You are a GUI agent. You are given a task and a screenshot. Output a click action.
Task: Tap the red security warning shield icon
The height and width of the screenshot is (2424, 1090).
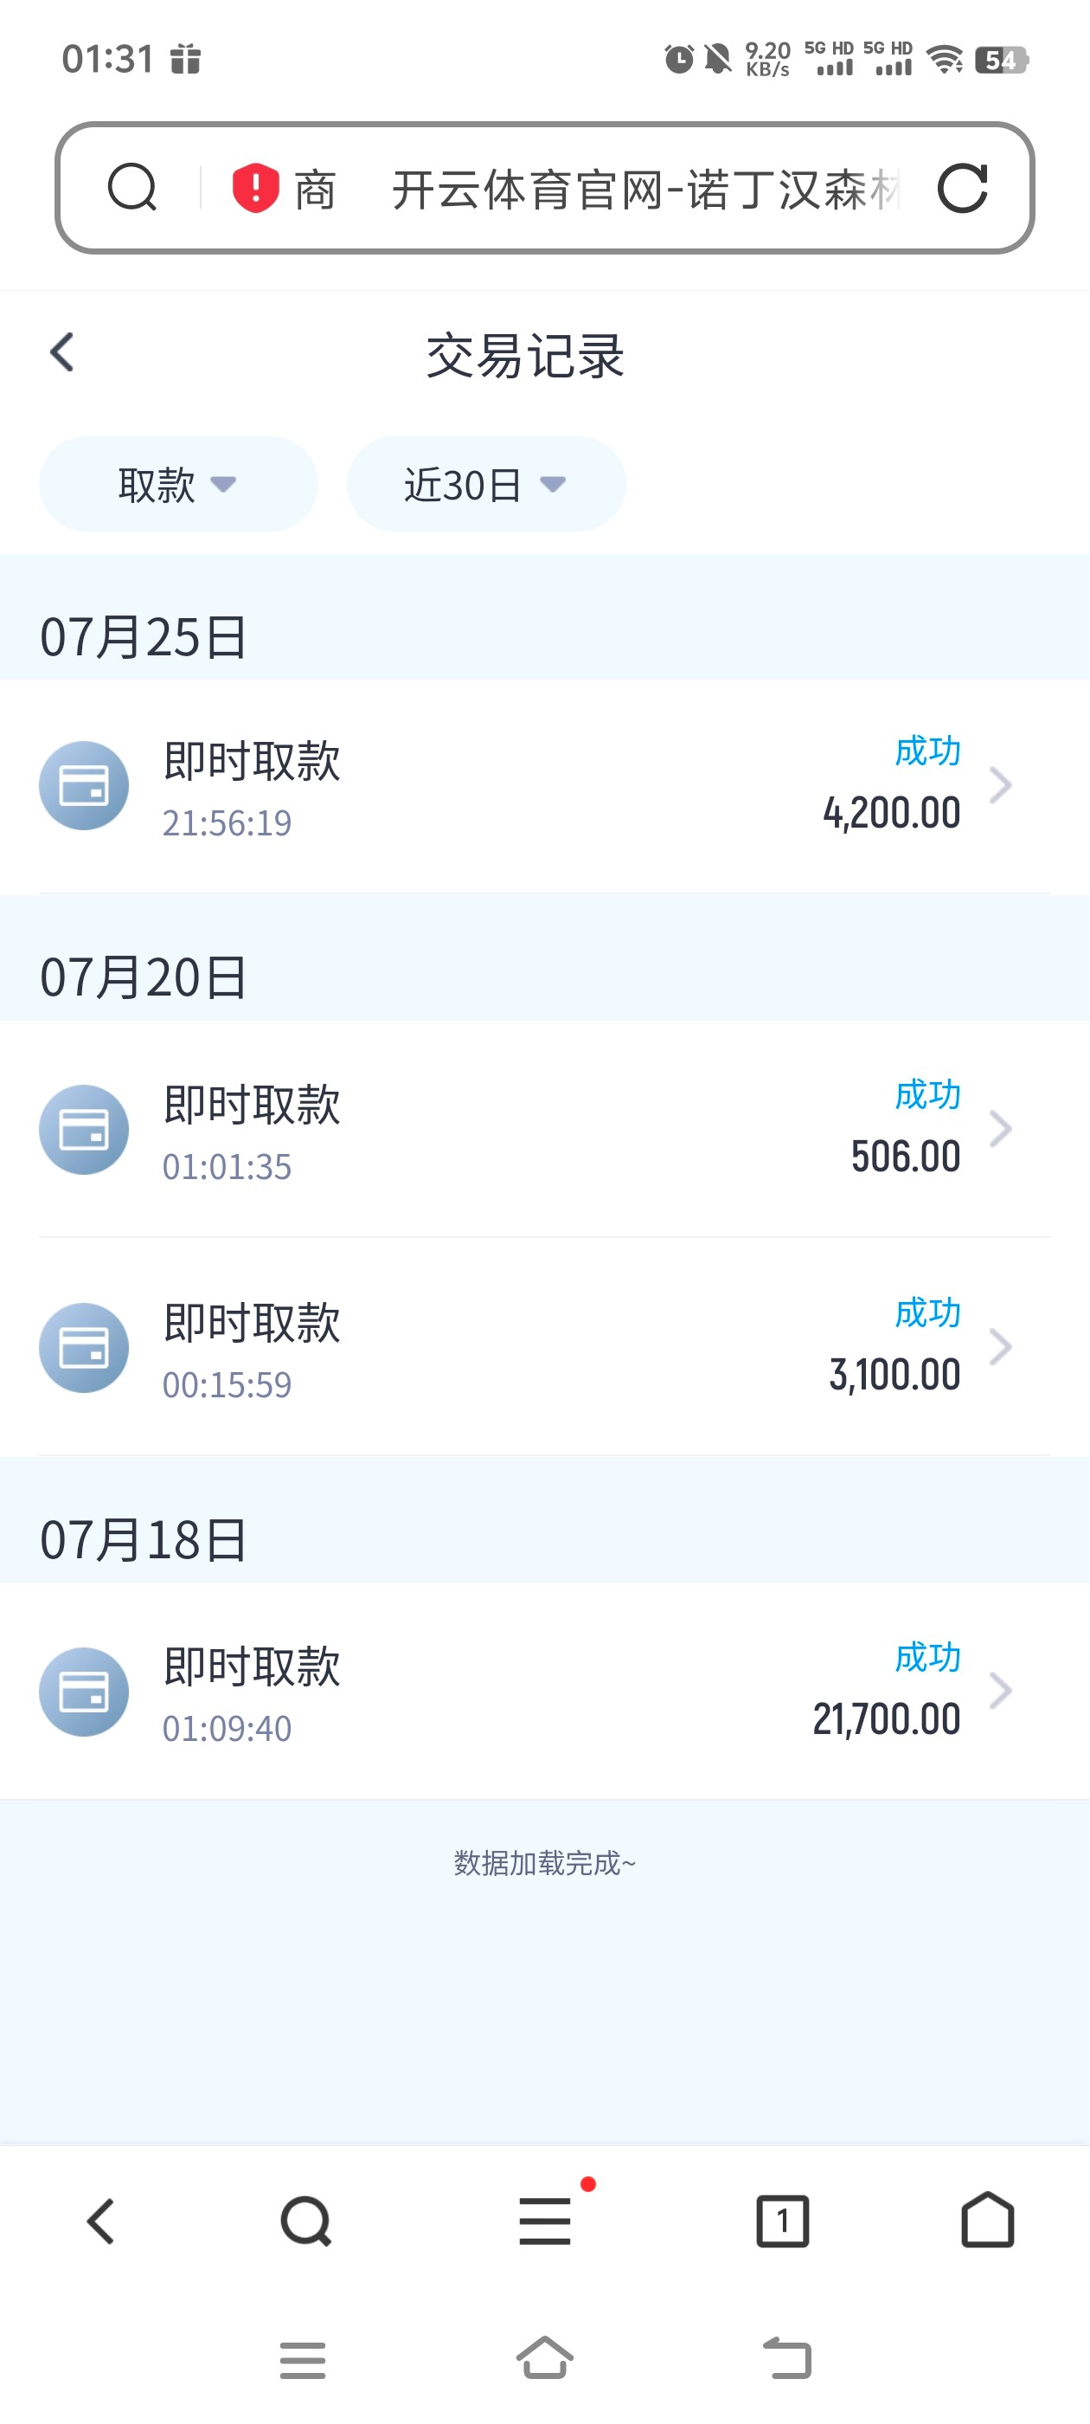255,187
